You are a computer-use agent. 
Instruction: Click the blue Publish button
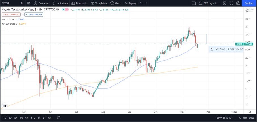coord(249,3)
